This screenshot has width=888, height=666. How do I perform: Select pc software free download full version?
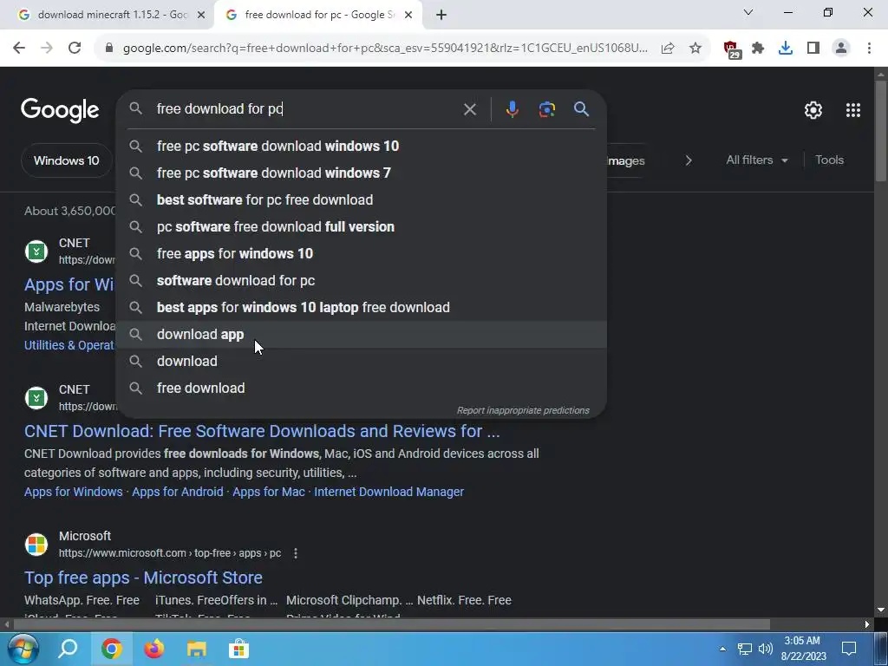click(x=362, y=226)
